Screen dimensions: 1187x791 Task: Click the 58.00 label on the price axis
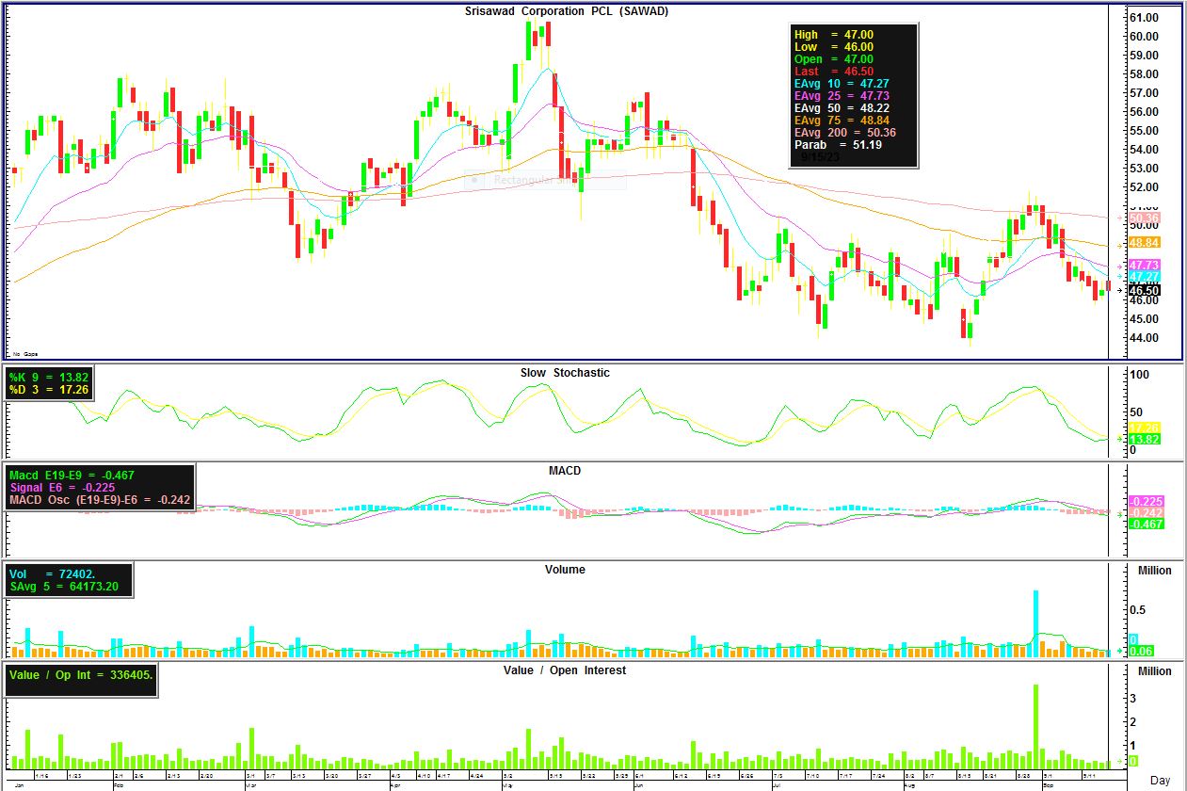click(1144, 74)
